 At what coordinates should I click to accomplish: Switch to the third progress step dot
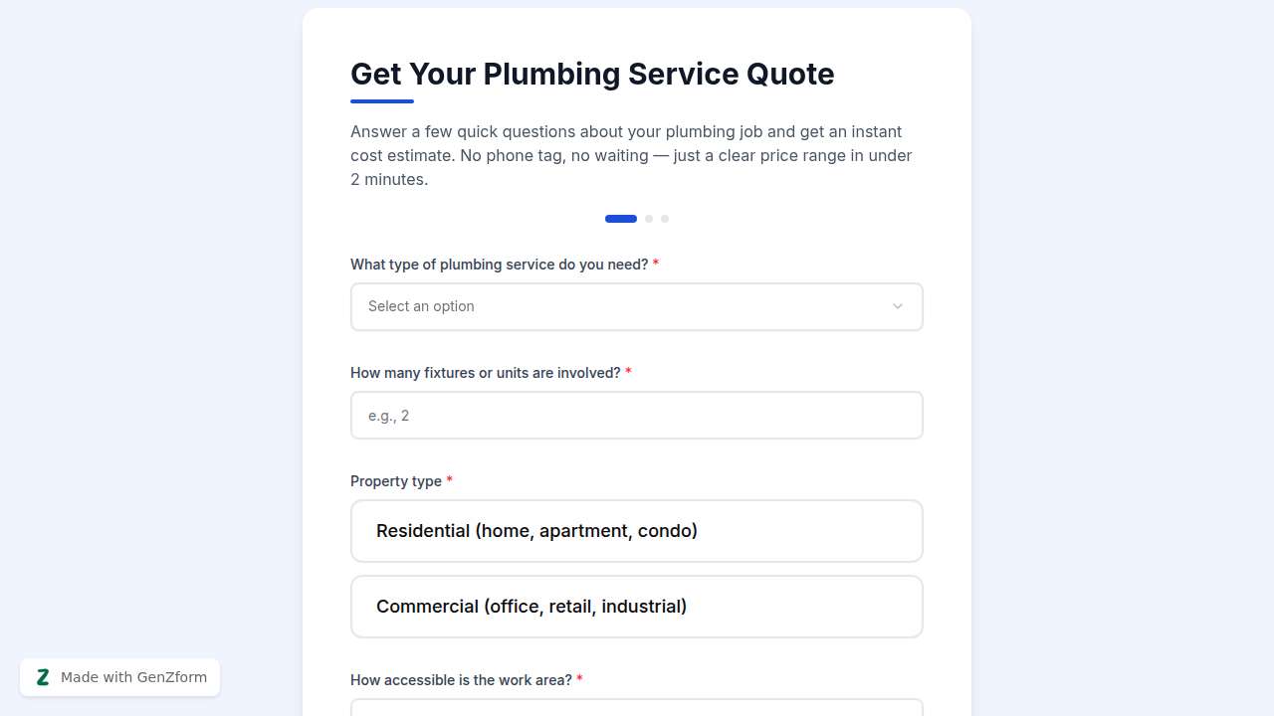tap(665, 219)
